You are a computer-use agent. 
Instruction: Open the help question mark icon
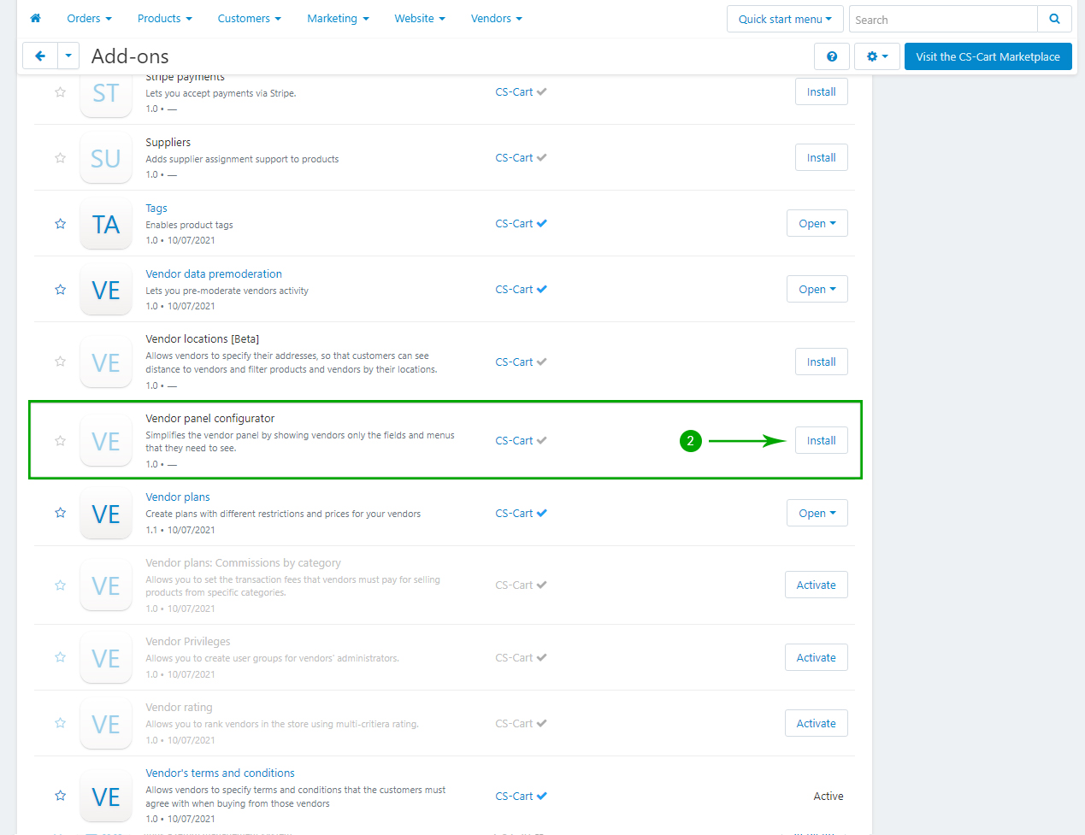[831, 56]
